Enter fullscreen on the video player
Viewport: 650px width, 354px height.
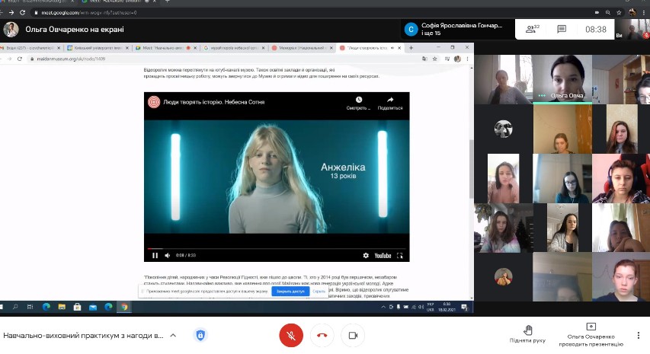400,255
